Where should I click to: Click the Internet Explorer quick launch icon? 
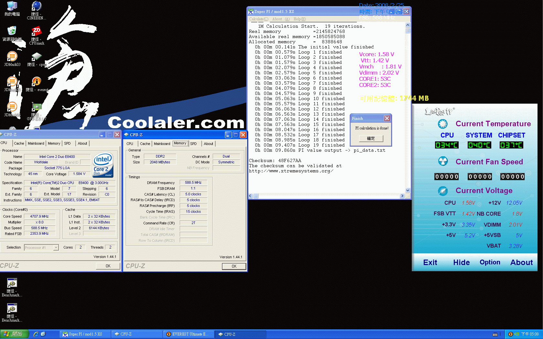point(36,334)
